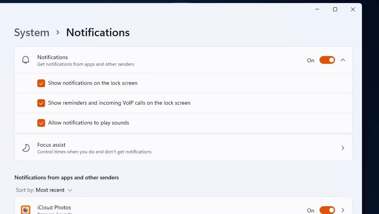Click the Focus assist moon icon
Screen dimensions: 379x214
pos(26,148)
